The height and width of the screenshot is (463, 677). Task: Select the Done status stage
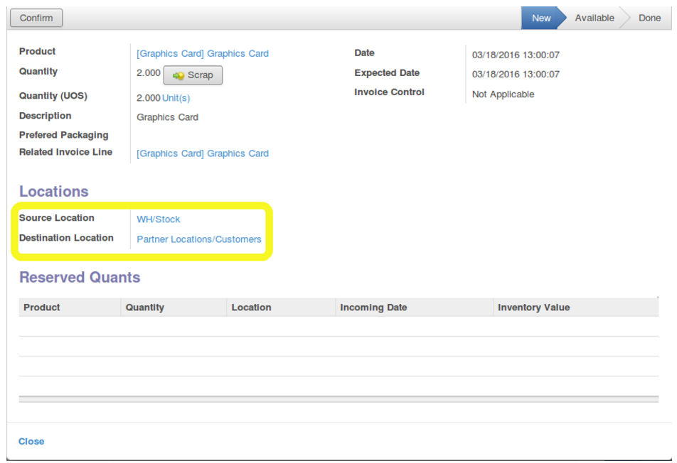pos(649,18)
